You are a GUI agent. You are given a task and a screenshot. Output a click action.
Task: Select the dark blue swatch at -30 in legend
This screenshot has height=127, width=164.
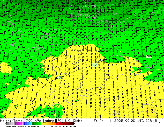24,124
